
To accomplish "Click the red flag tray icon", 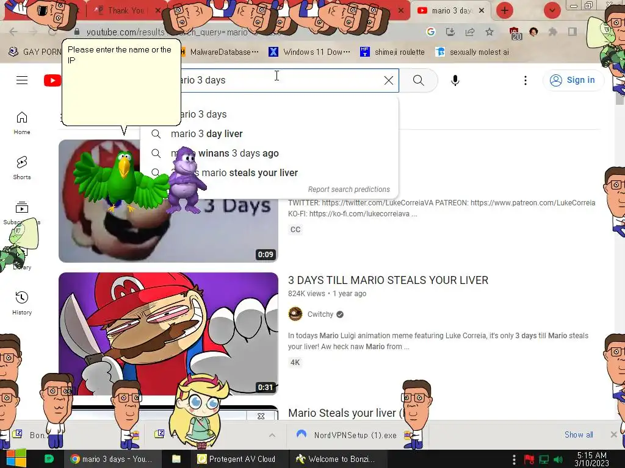I will tap(529, 459).
